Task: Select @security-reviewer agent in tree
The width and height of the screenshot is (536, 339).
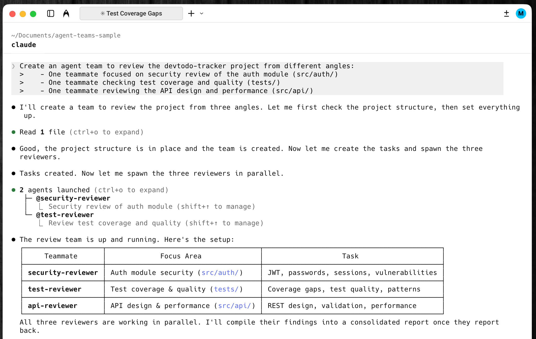Action: pyautogui.click(x=73, y=198)
